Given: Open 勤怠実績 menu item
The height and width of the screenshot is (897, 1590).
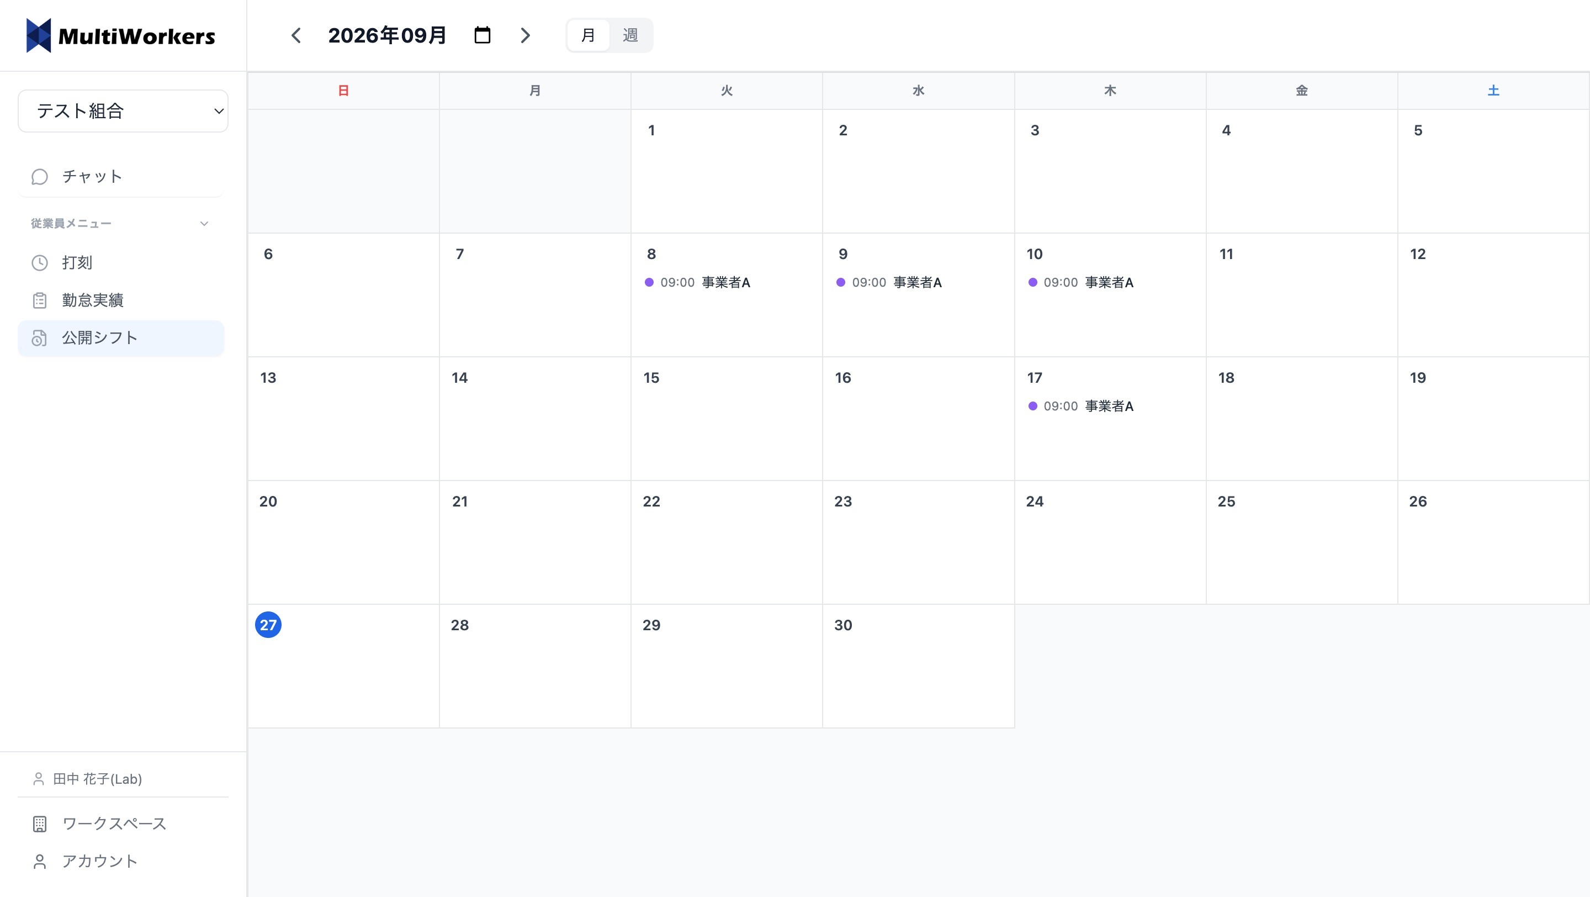Looking at the screenshot, I should [x=120, y=300].
